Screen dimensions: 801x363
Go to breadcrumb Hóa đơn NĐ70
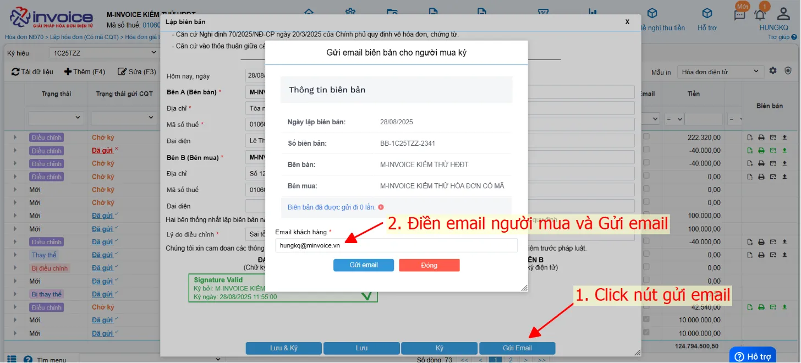pyautogui.click(x=24, y=37)
